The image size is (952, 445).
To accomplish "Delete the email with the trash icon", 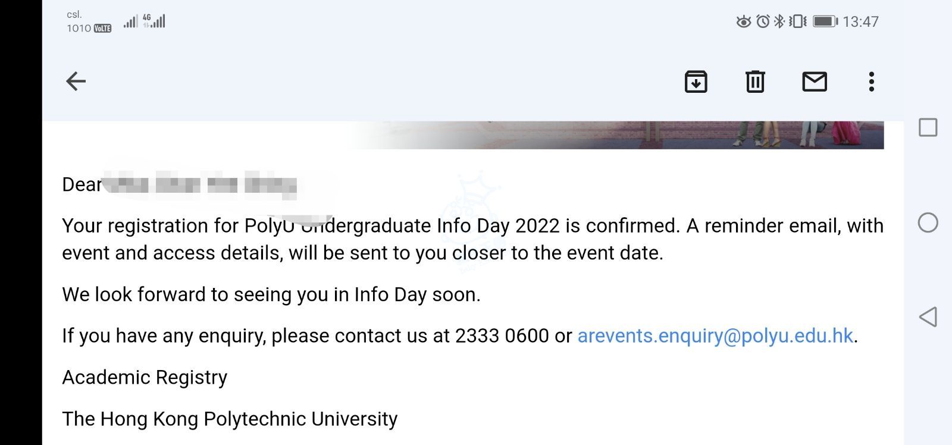I will [755, 82].
